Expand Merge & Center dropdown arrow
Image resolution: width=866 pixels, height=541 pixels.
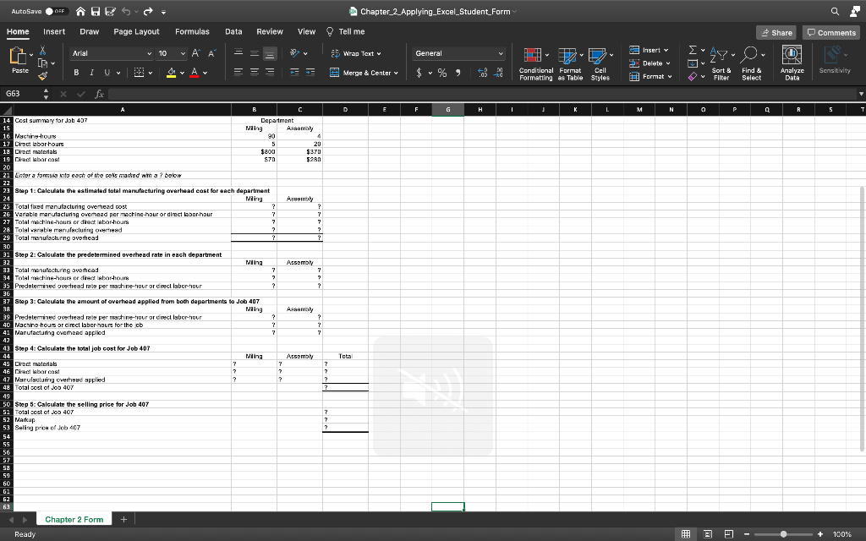[x=396, y=73]
